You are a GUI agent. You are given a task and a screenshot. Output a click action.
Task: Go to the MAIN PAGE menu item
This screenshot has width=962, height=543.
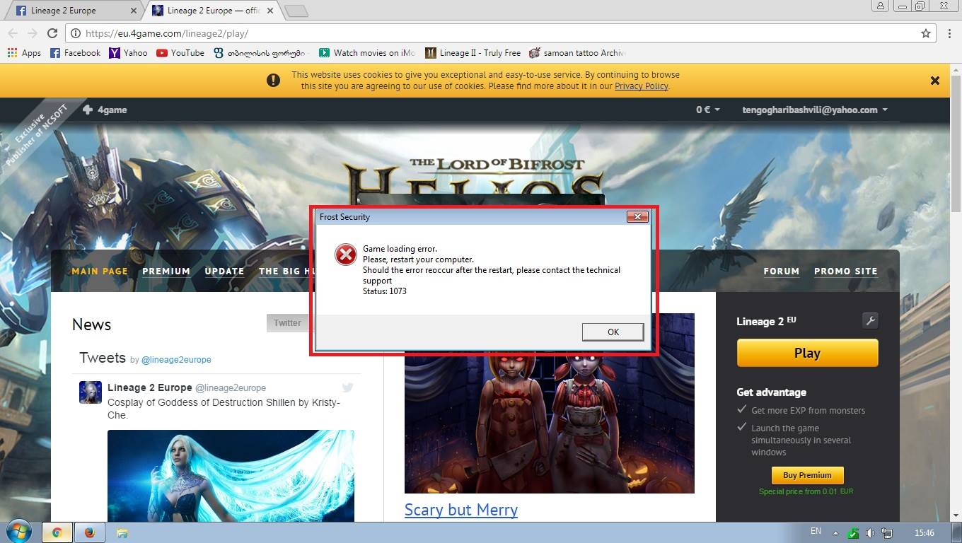(x=100, y=271)
